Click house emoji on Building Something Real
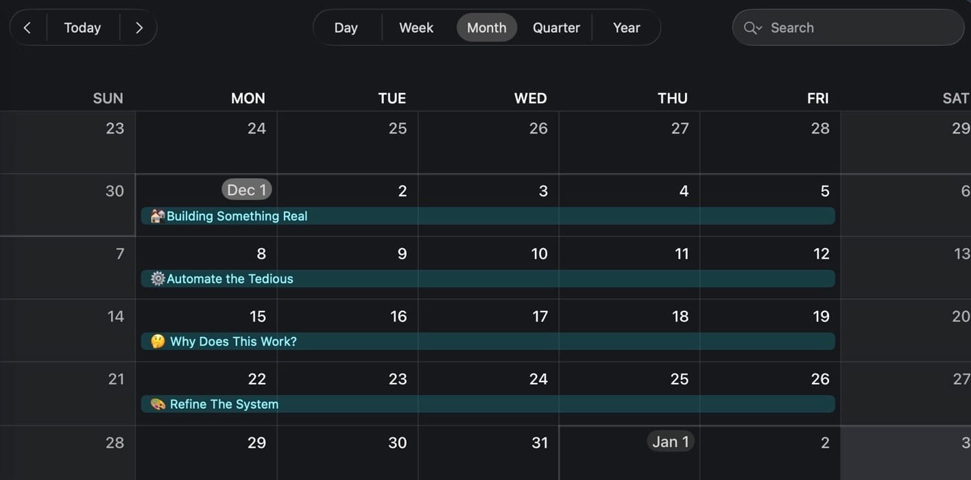 click(x=158, y=216)
